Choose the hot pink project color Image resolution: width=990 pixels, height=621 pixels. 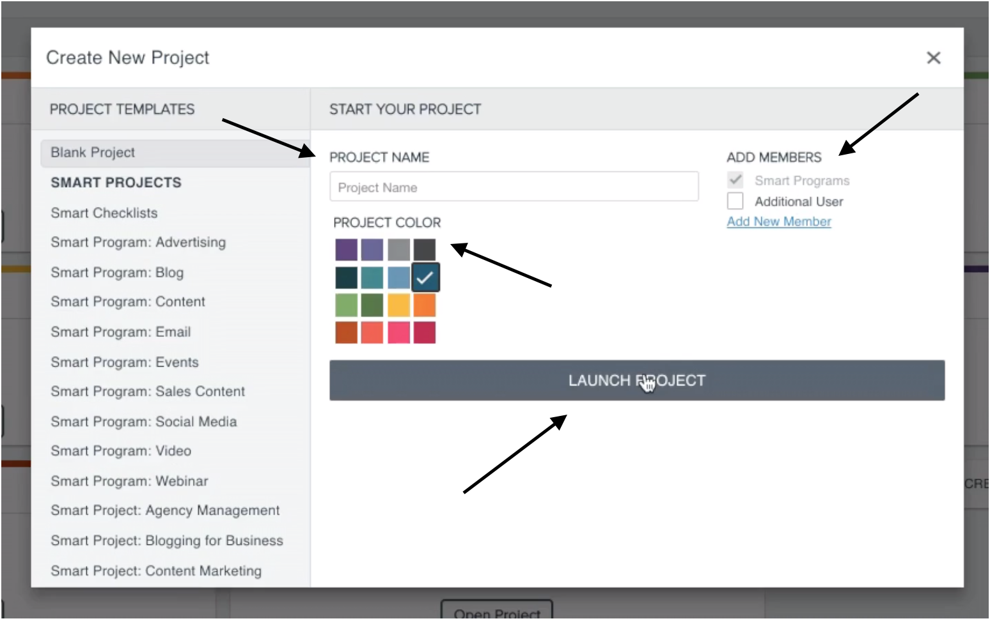click(398, 333)
